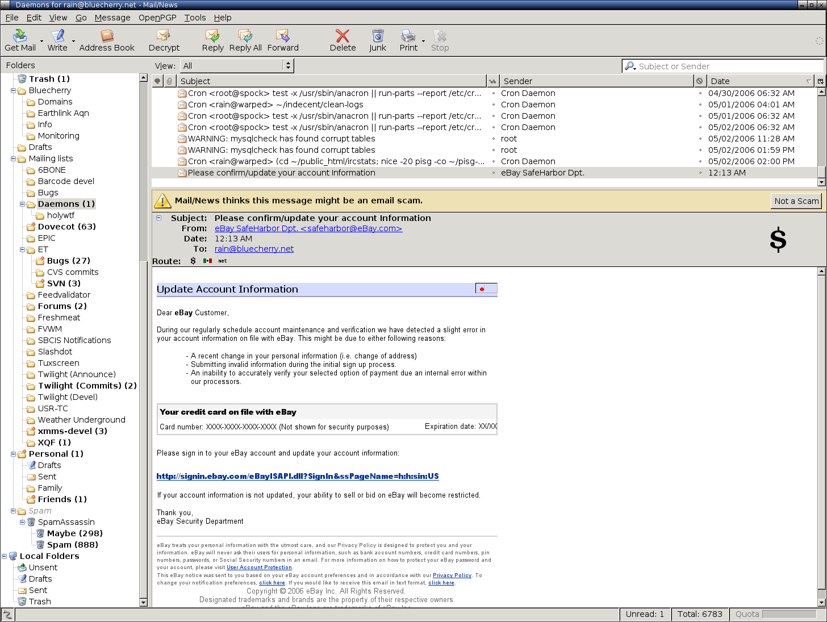Collapse the Local Folders tree
The height and width of the screenshot is (622, 827).
click(5, 556)
